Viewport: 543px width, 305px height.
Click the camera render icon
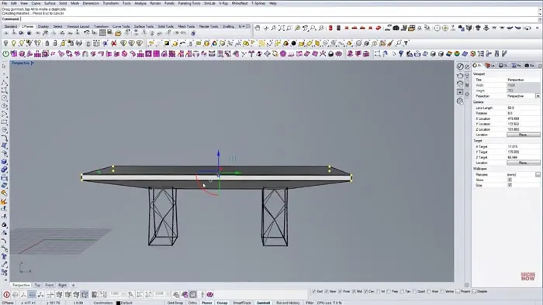click(396, 28)
